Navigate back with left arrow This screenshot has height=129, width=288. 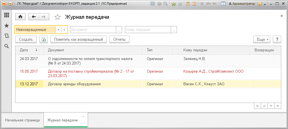click(34, 17)
